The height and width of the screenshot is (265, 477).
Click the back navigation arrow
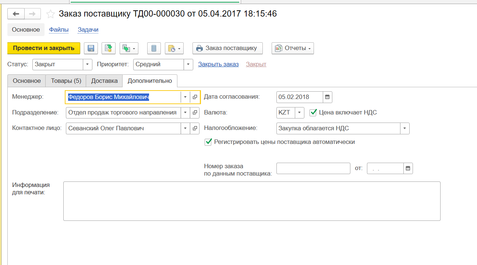[16, 14]
